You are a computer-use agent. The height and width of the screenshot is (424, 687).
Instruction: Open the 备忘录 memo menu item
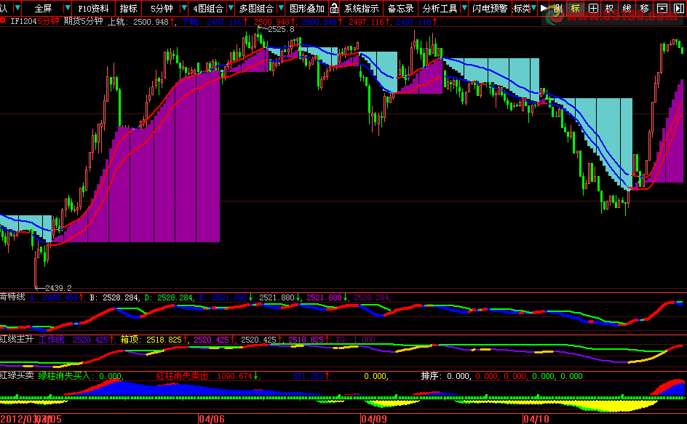click(x=401, y=8)
